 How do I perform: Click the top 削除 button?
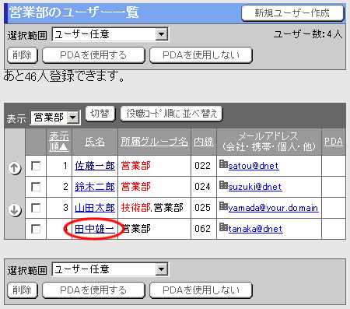point(23,55)
